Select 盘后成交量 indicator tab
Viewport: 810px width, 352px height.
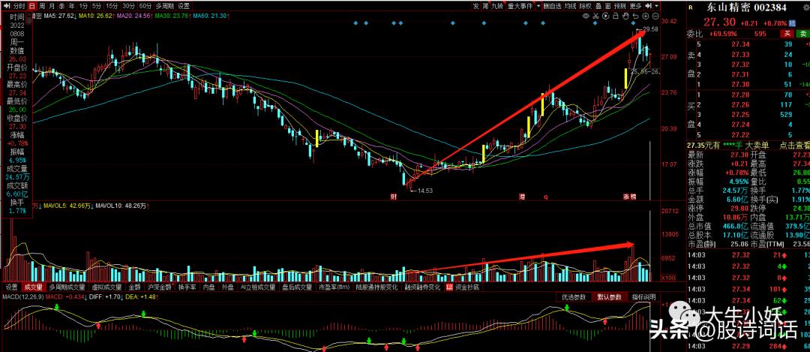pyautogui.click(x=297, y=287)
